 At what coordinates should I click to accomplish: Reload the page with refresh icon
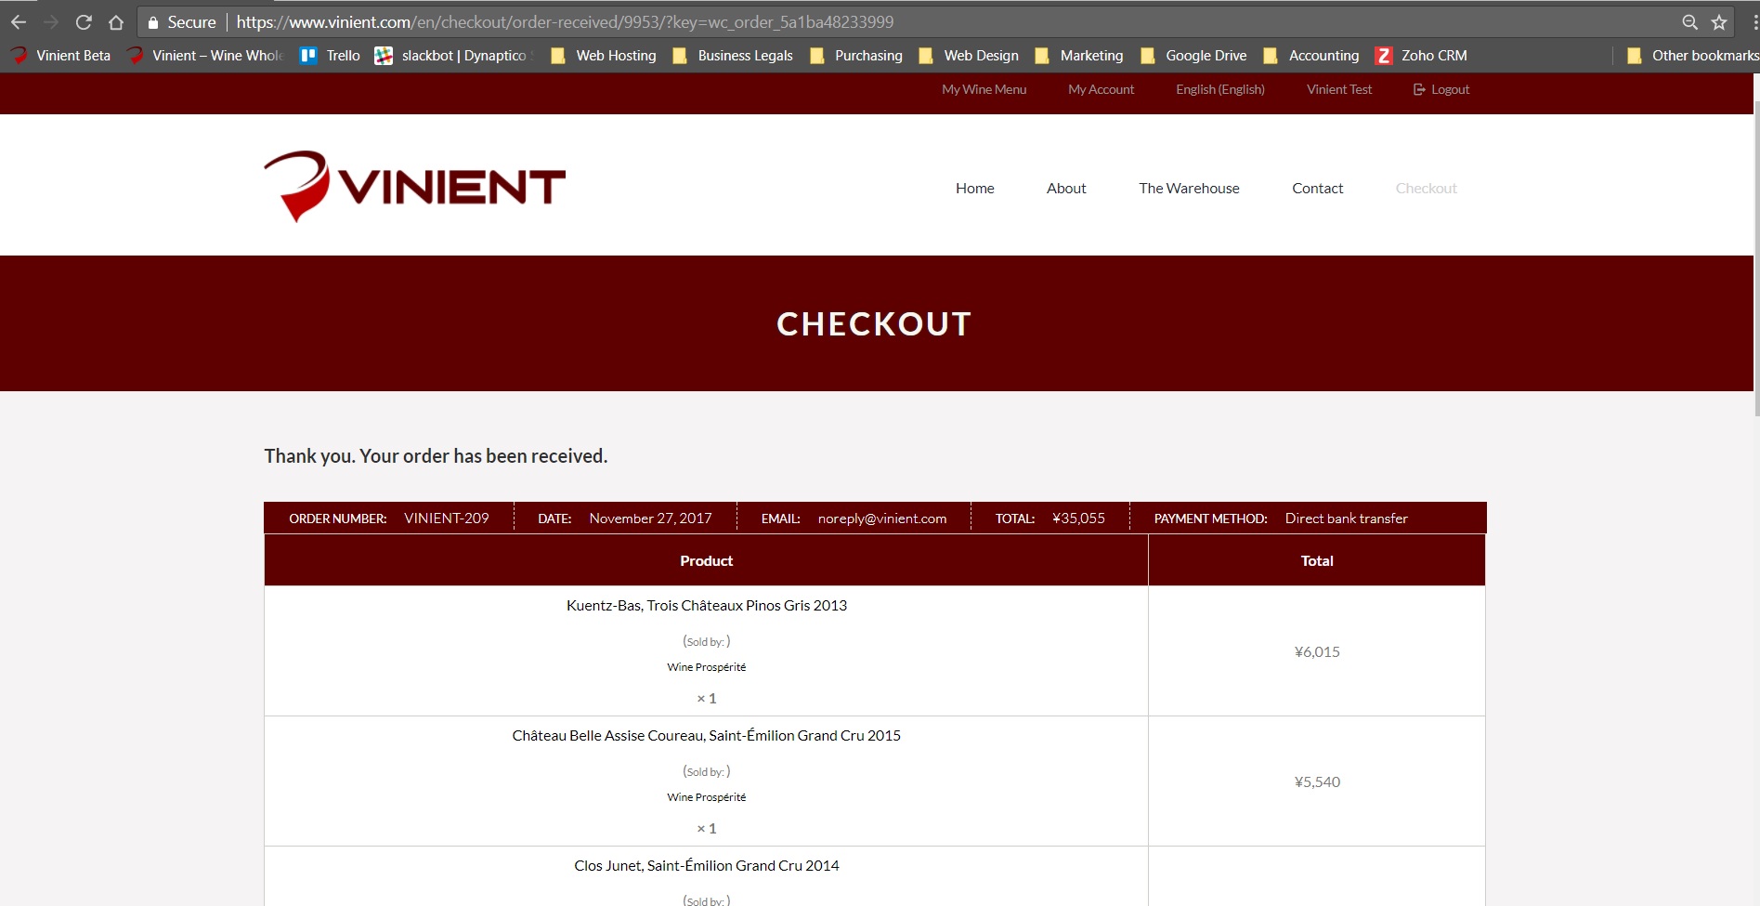[84, 22]
